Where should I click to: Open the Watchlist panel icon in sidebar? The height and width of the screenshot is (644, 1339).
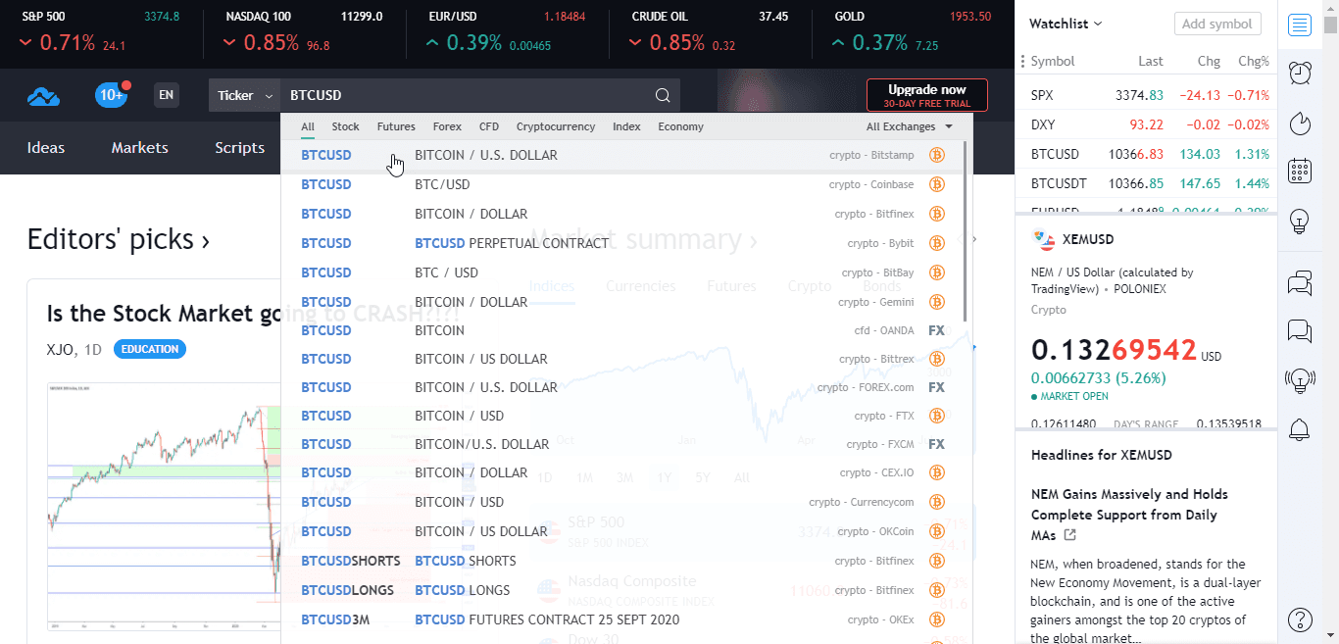(1300, 25)
